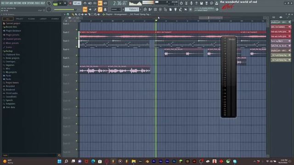This screenshot has width=294, height=165.
Task: Open the PATTERNS menu
Action: (x=17, y=3)
